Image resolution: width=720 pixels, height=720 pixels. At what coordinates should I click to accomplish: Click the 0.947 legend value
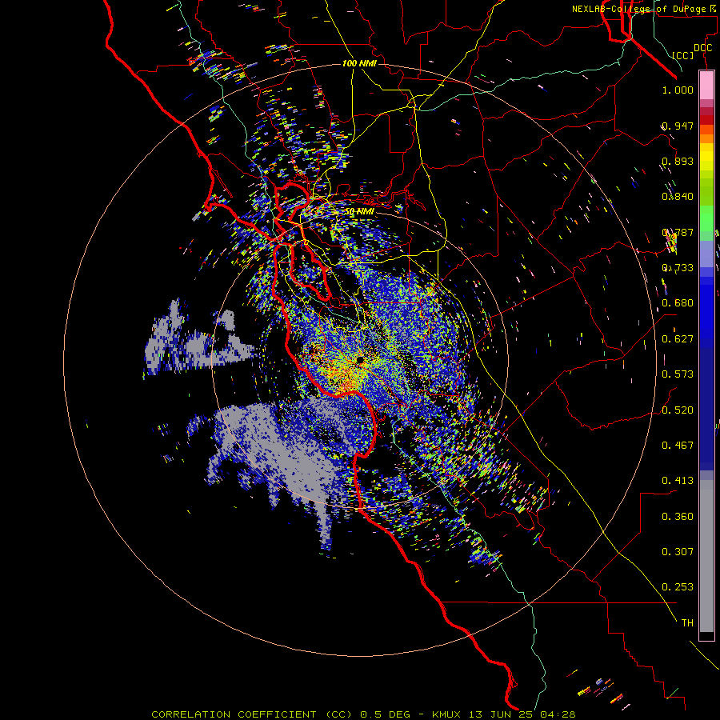pyautogui.click(x=678, y=126)
